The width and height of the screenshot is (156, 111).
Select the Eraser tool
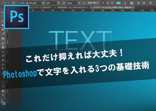coord(3,56)
